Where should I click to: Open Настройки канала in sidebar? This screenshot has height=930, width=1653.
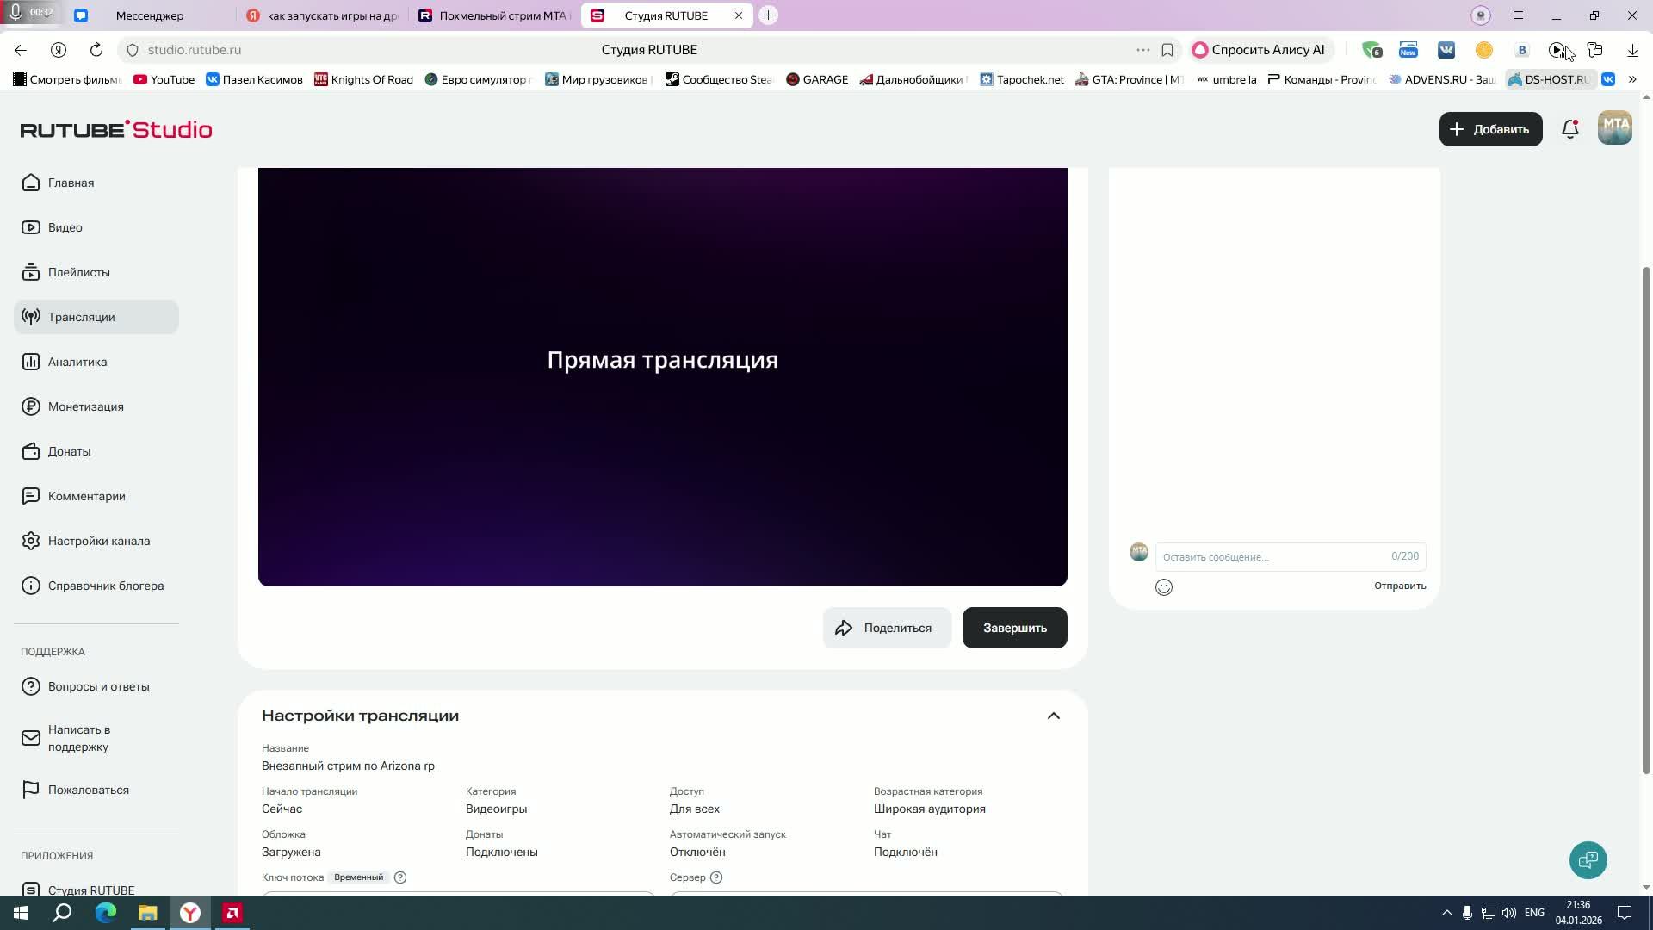98,541
